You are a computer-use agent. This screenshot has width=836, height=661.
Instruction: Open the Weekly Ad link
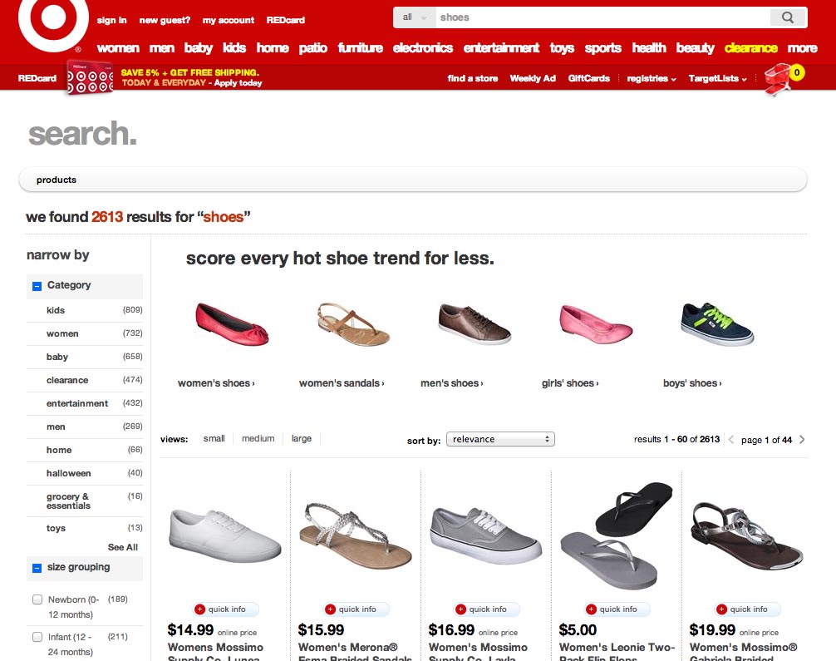tap(533, 78)
